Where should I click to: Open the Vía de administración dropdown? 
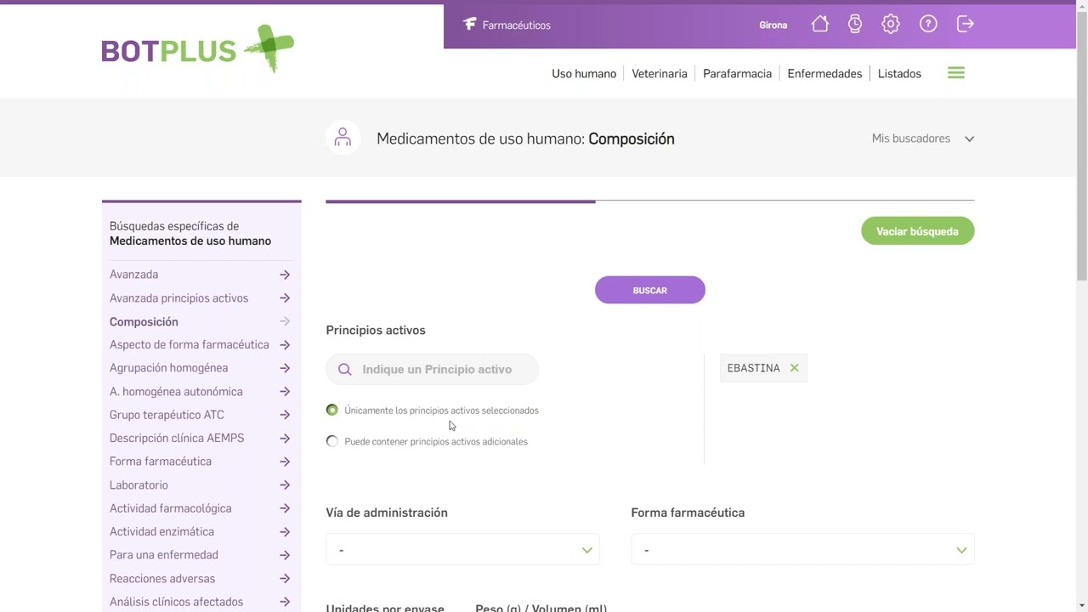pos(463,550)
